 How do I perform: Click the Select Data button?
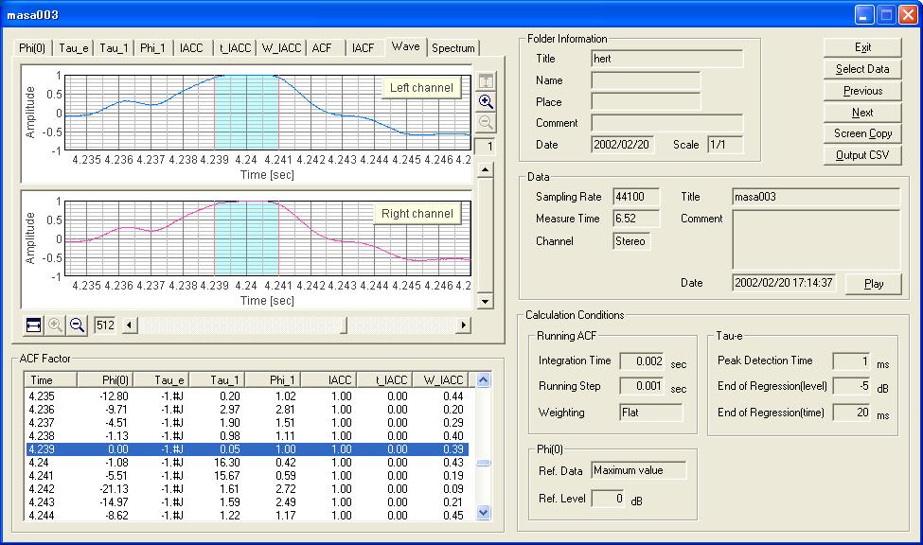click(861, 69)
